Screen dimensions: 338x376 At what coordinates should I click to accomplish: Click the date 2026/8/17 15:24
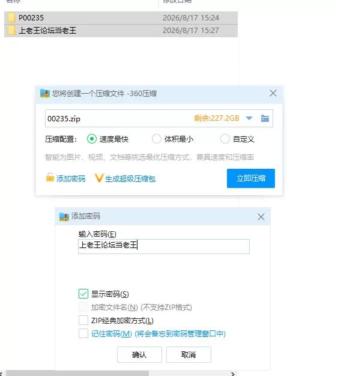coord(191,18)
